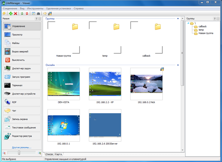The height and width of the screenshot is (162, 222).
Task: Open the Другие режимы... link
Action: tap(21, 148)
